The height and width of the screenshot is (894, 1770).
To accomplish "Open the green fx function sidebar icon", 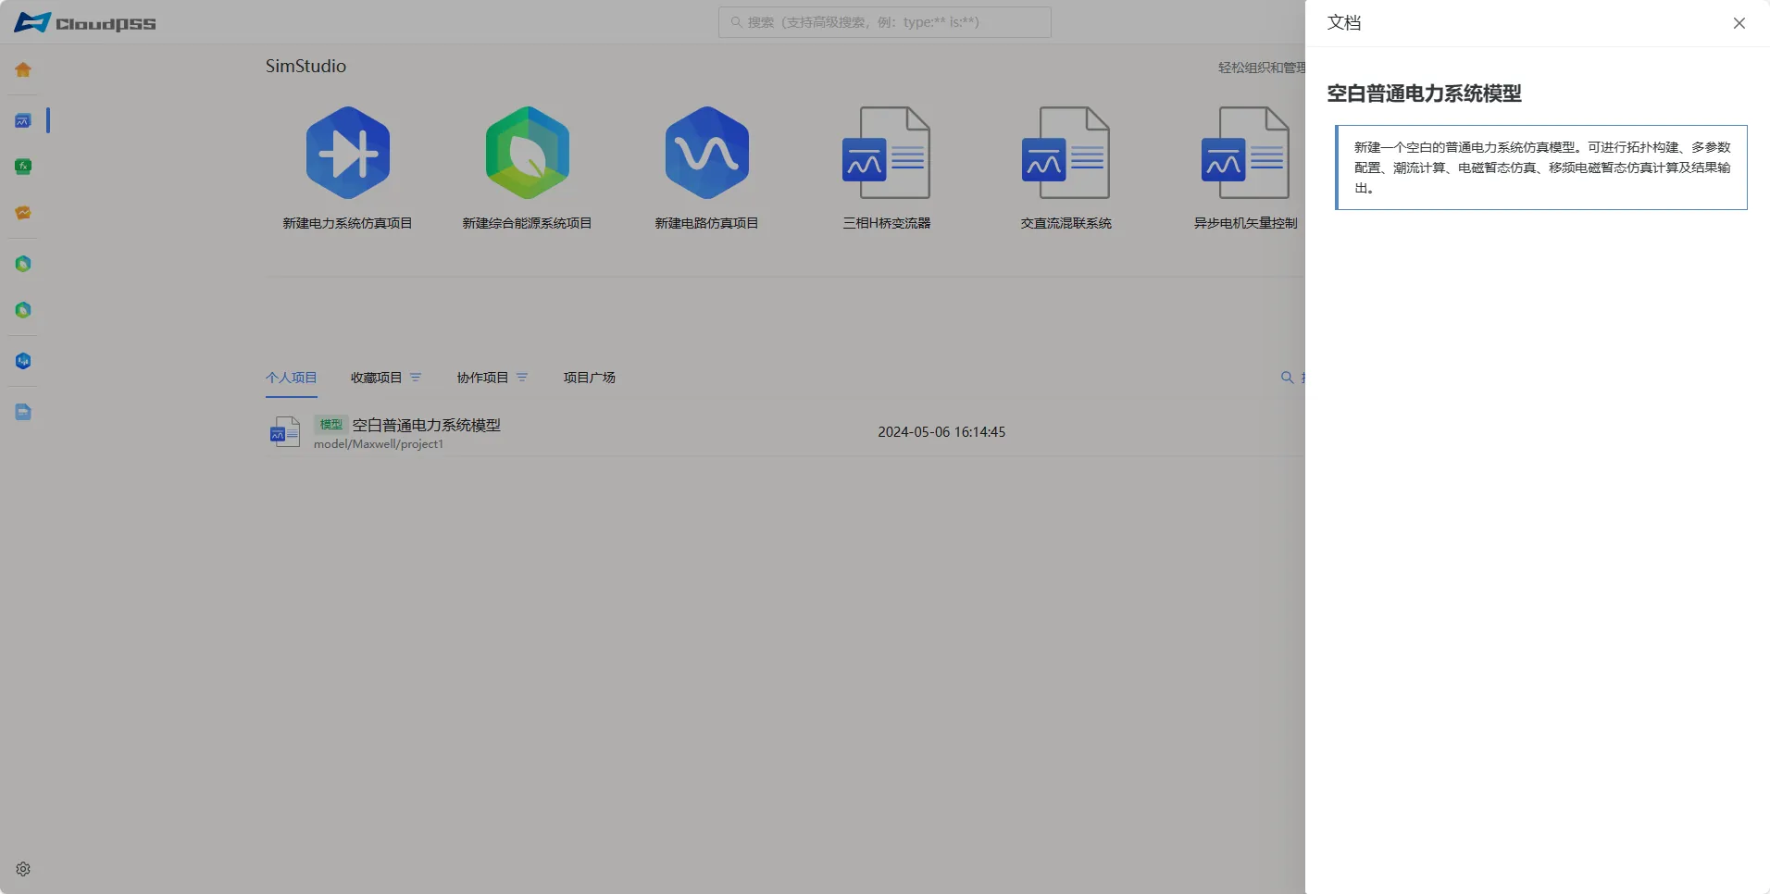I will click(x=23, y=167).
